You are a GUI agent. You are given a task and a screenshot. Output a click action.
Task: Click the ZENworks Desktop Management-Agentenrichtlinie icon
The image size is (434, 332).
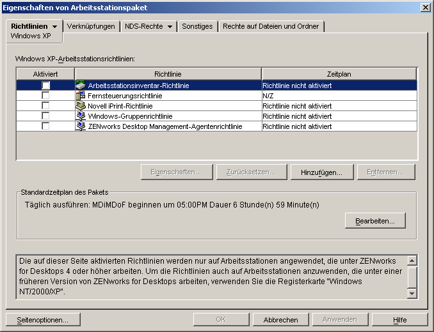(x=81, y=126)
